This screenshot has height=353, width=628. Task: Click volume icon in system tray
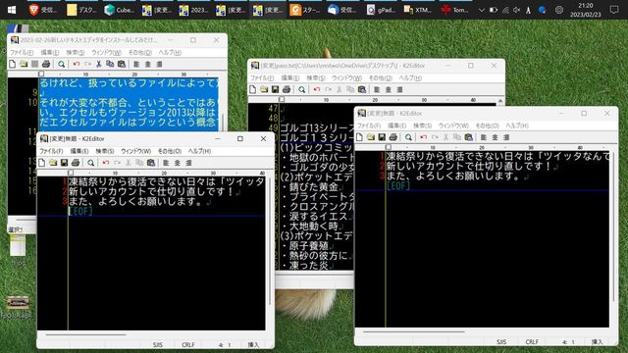pyautogui.click(x=517, y=10)
